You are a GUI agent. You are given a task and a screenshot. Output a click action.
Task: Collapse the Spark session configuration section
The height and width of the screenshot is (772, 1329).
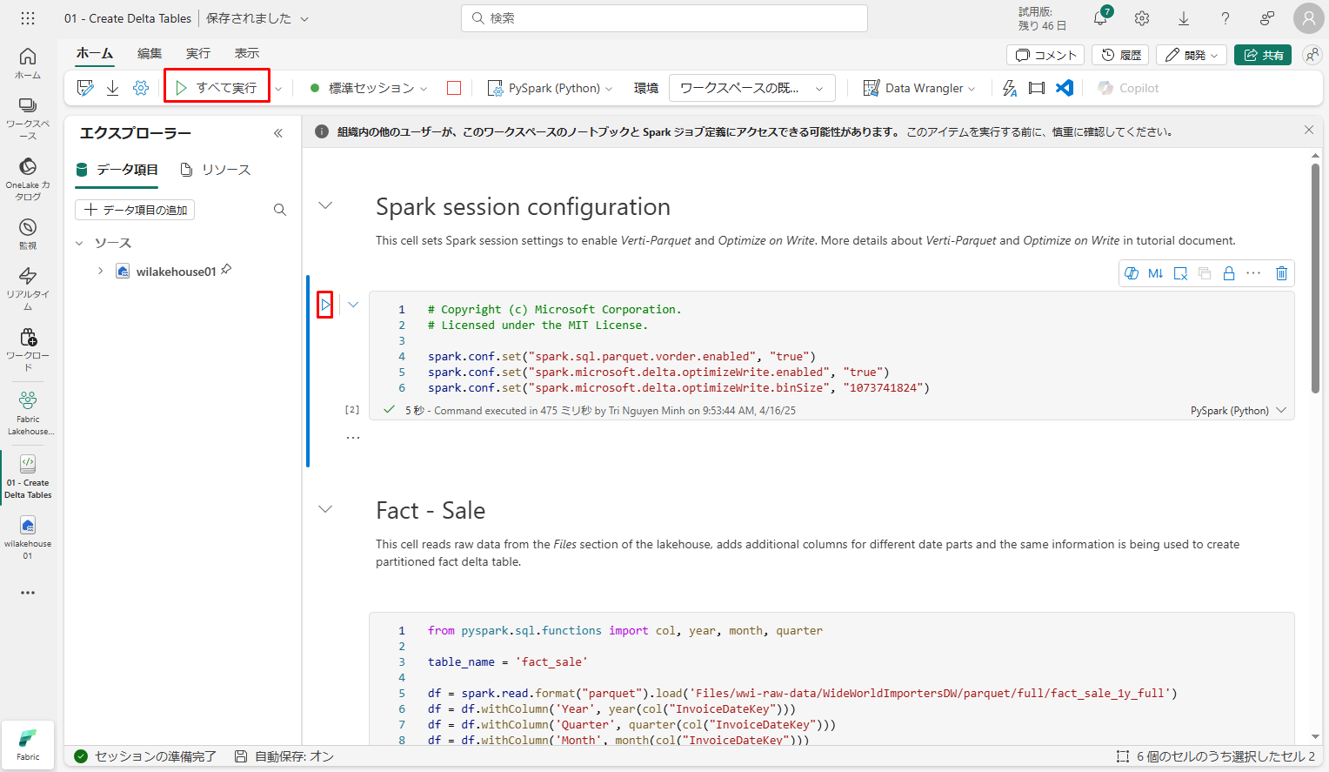coord(325,206)
